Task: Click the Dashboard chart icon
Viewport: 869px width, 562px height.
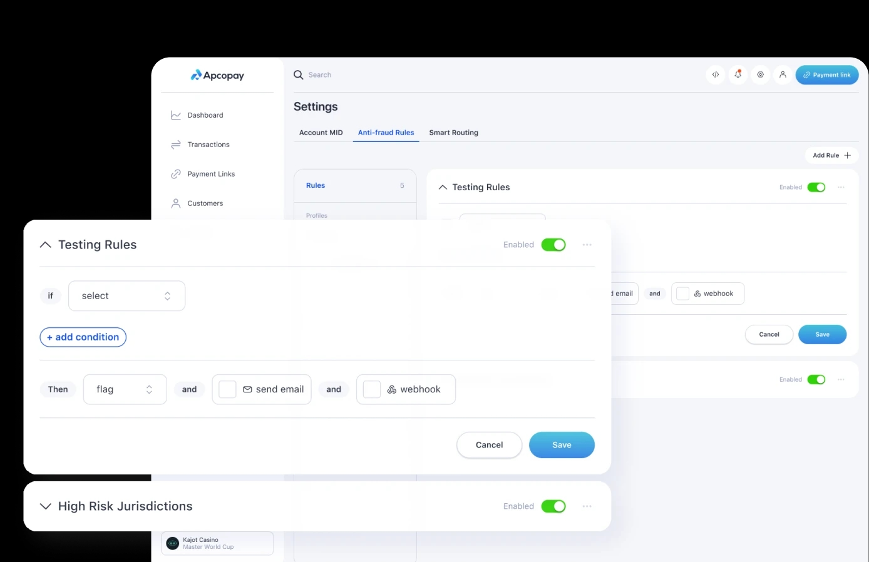Action: [x=176, y=115]
